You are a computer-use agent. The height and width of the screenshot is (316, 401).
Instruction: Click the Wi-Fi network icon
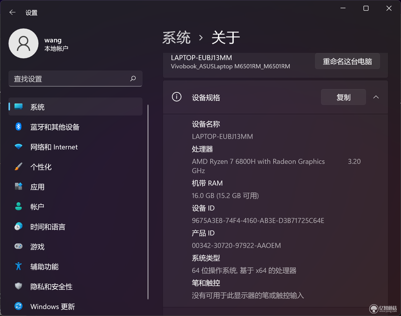click(x=19, y=146)
